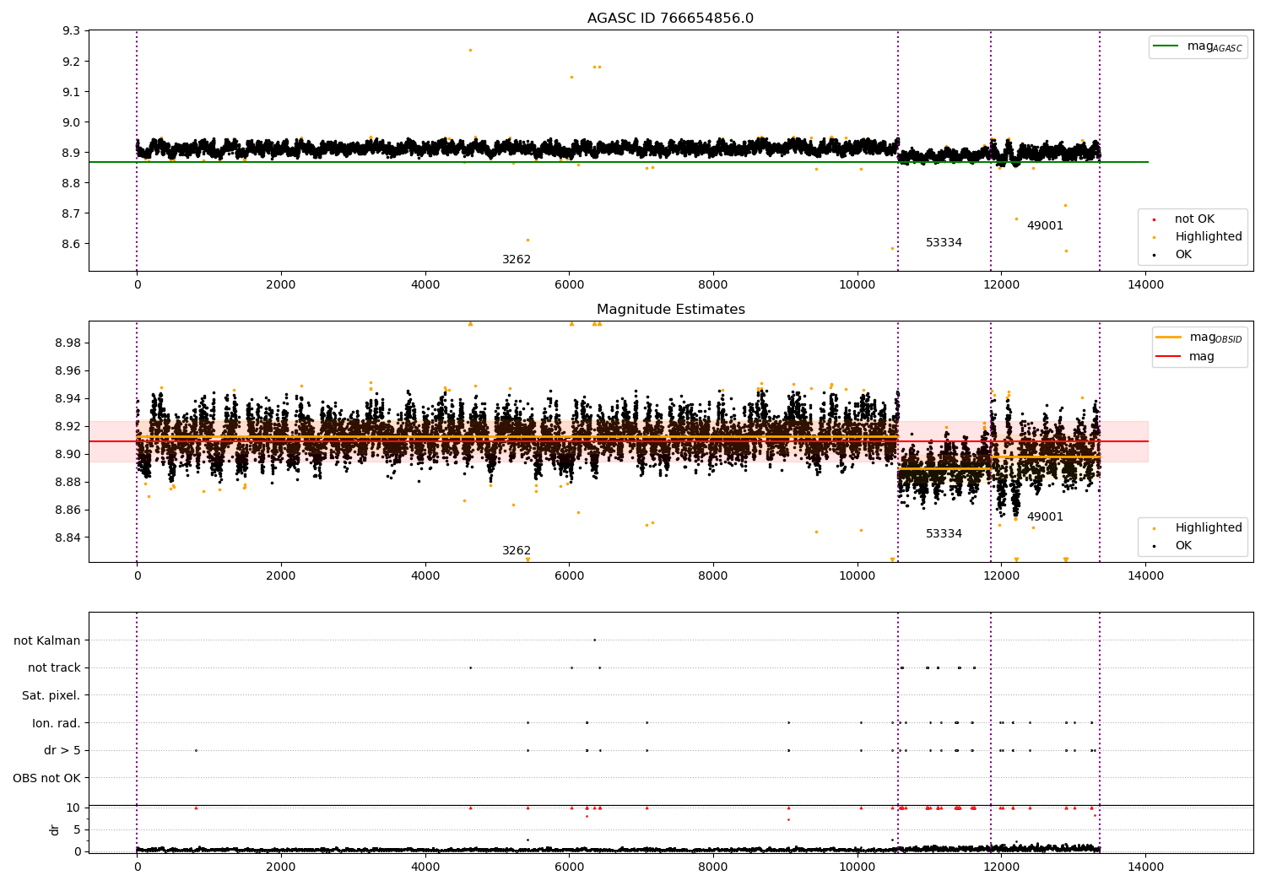Click the lone 'not Kalman' data point
This screenshot has height=886, width=1266.
tap(594, 640)
